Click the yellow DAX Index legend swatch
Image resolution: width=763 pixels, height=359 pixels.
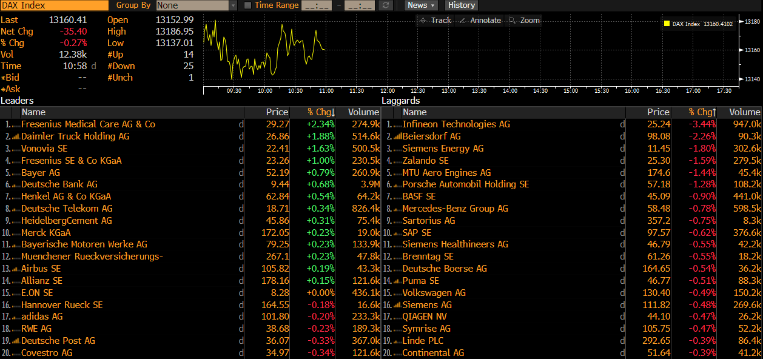(x=667, y=24)
